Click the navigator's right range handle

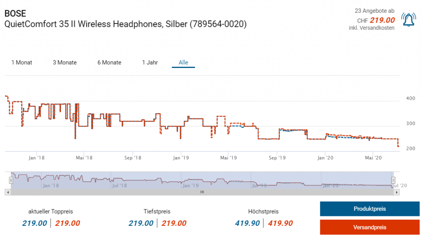(393, 180)
